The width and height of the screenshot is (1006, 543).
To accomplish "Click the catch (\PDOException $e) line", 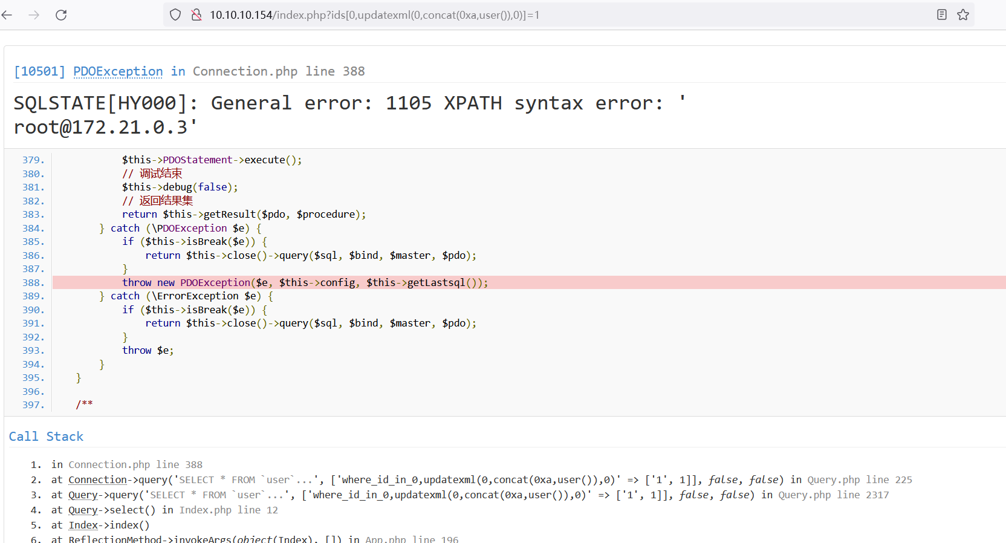I will [181, 228].
